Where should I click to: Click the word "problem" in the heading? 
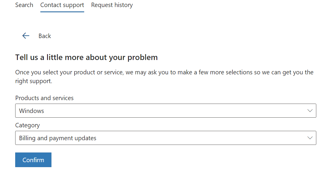point(142,57)
